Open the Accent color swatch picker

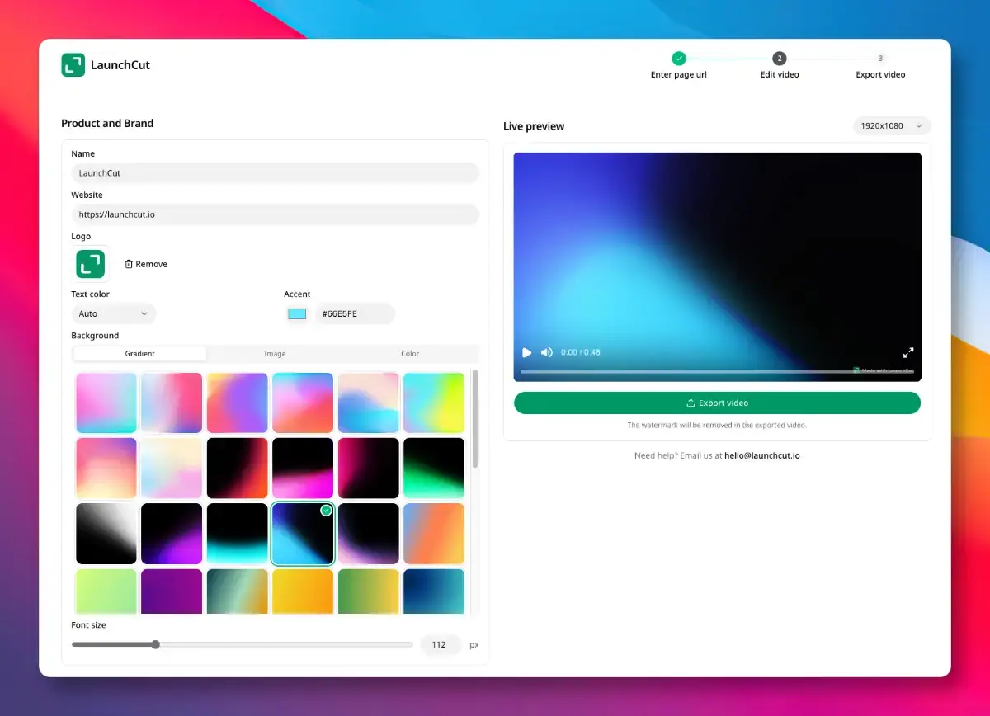tap(297, 313)
